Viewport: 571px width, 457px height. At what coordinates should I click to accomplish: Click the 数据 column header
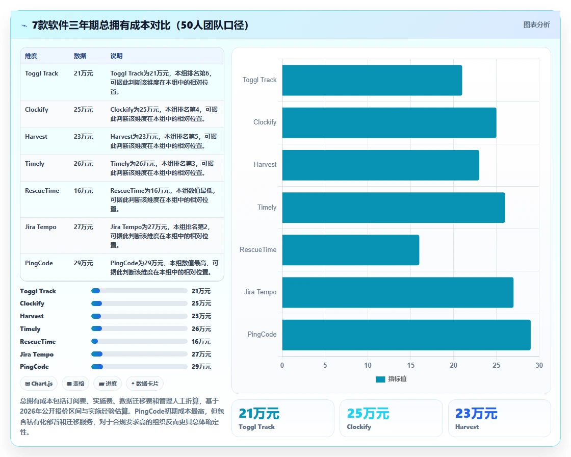[80, 56]
